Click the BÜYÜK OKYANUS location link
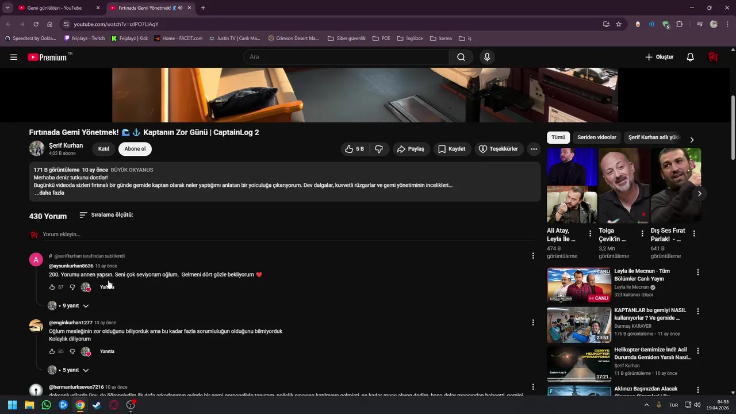This screenshot has height=414, width=736. pos(132,170)
